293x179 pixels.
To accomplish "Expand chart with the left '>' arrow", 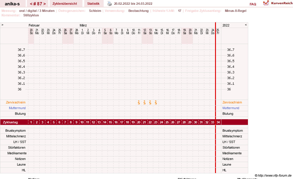I will 2,25.
